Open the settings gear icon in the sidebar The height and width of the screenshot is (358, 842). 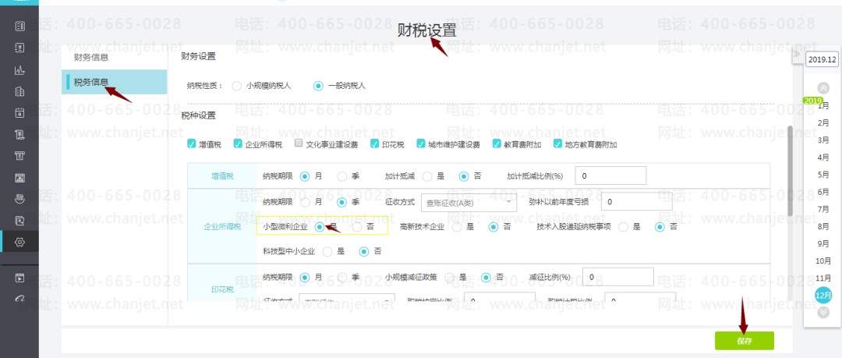[19, 242]
